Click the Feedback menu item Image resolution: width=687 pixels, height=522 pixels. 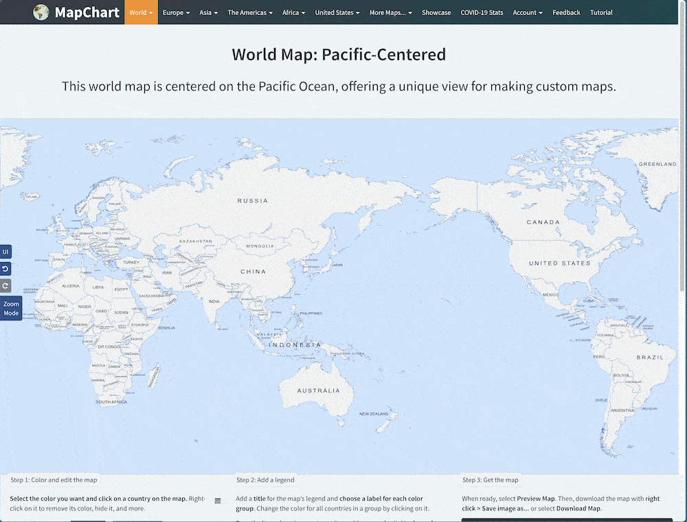[566, 12]
